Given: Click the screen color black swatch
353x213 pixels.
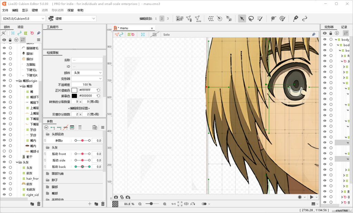Looking at the screenshot, I should pyautogui.click(x=74, y=96).
